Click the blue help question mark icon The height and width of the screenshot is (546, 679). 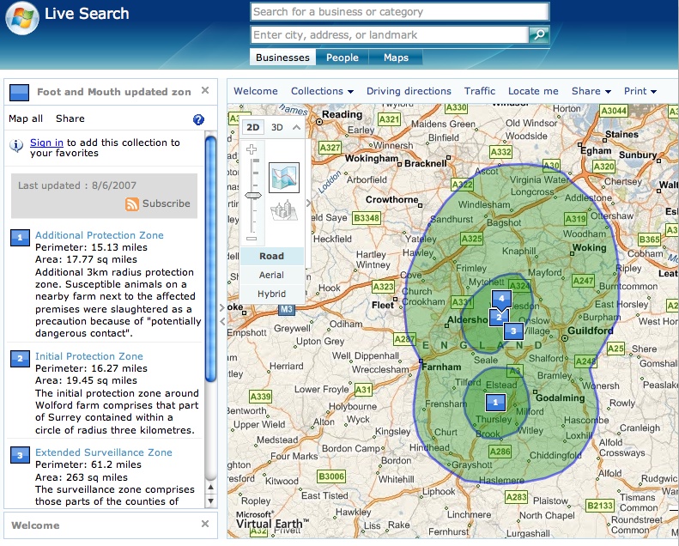coord(198,120)
